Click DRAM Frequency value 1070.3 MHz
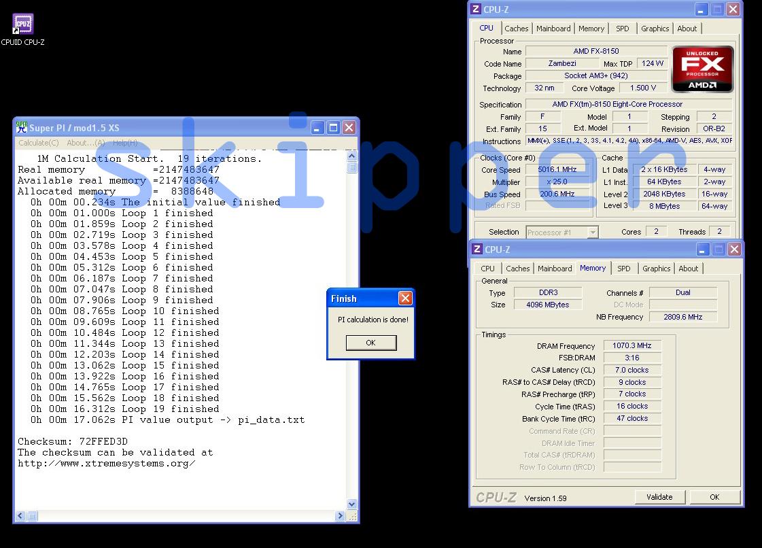 [x=631, y=345]
